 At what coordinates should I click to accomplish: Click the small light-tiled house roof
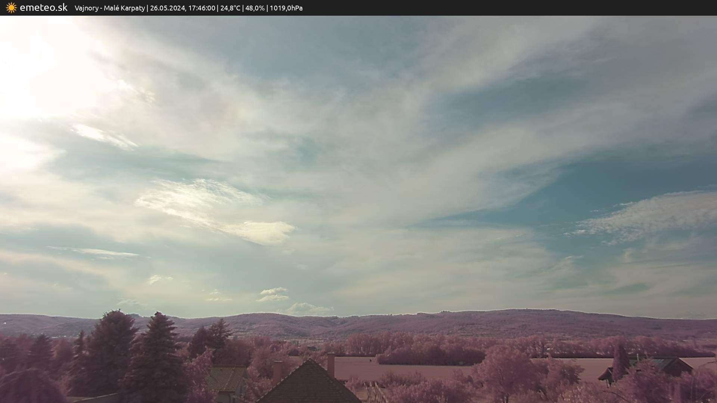coord(225,378)
